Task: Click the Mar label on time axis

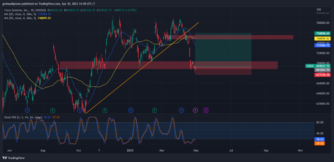Action: point(162,151)
